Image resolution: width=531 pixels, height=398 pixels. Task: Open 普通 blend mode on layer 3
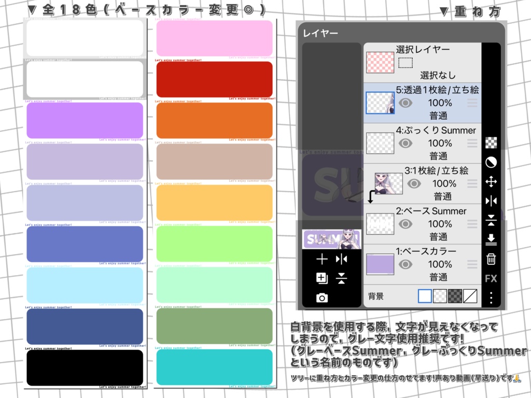pos(443,196)
